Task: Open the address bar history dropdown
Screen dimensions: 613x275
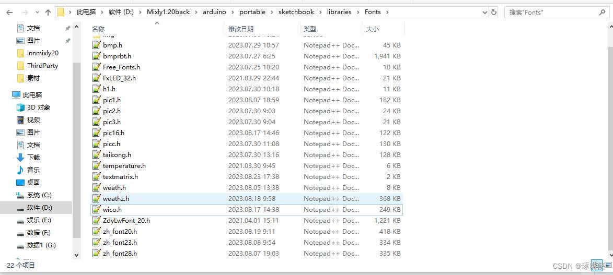Action: point(485,12)
